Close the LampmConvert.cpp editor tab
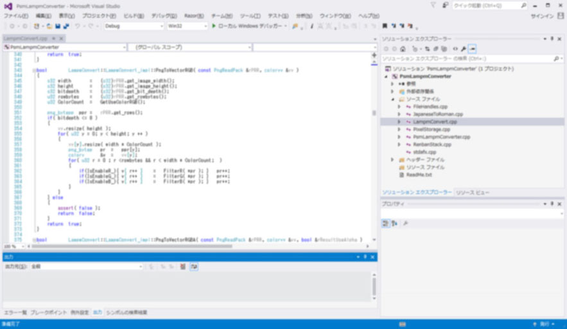This screenshot has width=567, height=329. click(x=61, y=39)
